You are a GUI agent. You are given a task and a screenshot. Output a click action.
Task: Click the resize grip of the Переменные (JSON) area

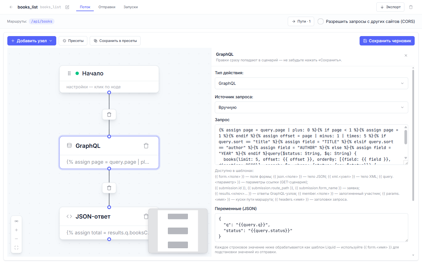point(406,240)
